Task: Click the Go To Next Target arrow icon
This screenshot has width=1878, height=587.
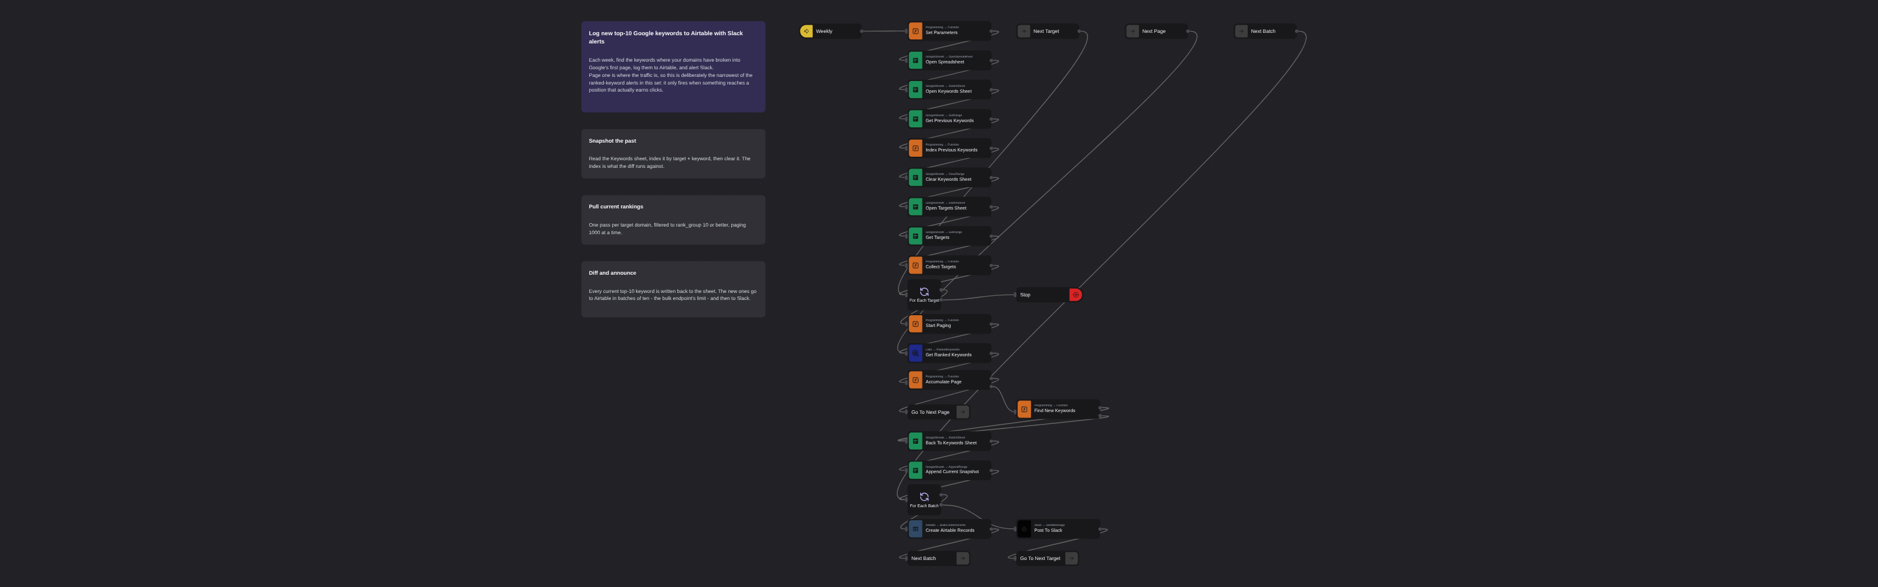Action: click(1072, 559)
